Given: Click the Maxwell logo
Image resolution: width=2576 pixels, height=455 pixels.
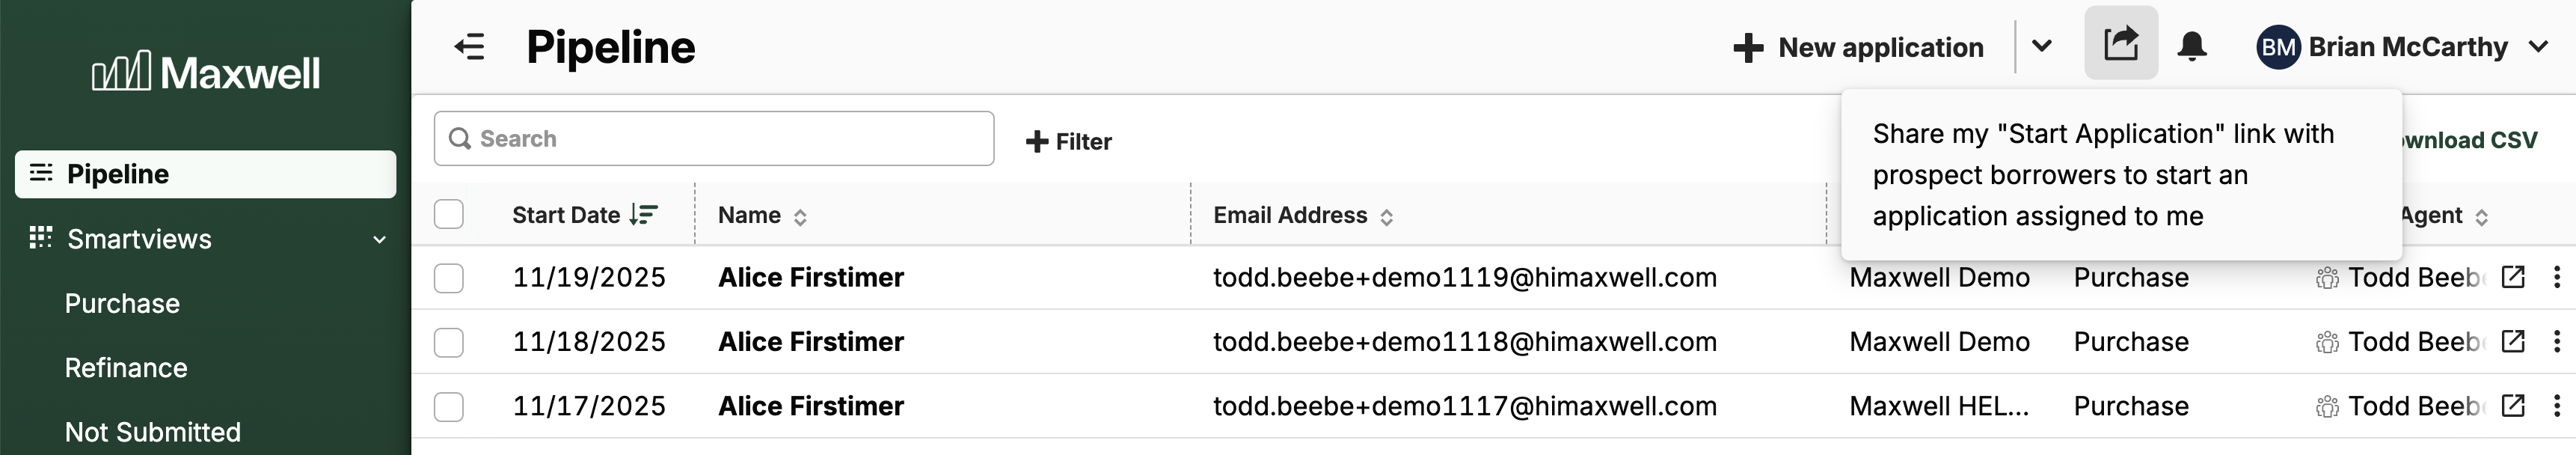Looking at the screenshot, I should click(x=206, y=73).
